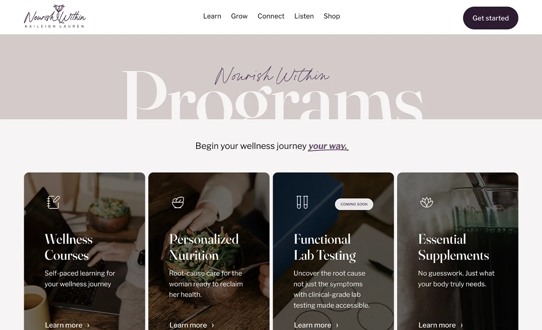Click the Coming Soon badge
Image resolution: width=542 pixels, height=330 pixels.
click(x=354, y=204)
